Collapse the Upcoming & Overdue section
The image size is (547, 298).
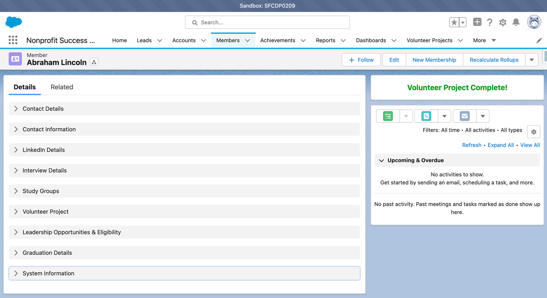[381, 160]
